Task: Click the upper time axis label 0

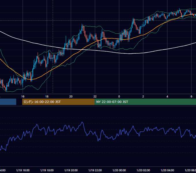Action: point(119,97)
